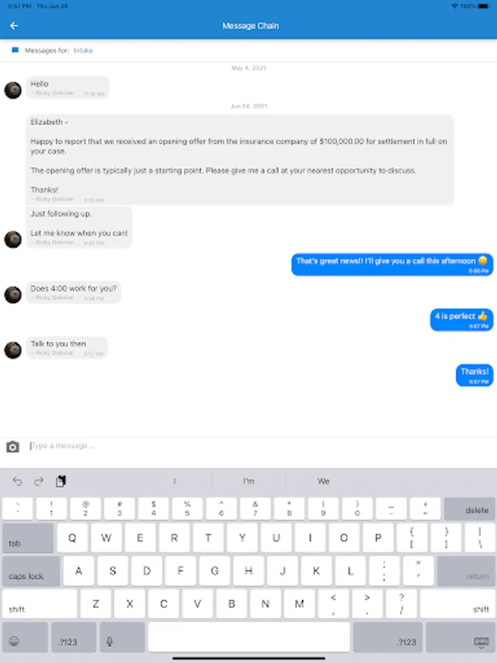This screenshot has height=663, width=497.
Task: Toggle the left shift key
Action: click(40, 604)
